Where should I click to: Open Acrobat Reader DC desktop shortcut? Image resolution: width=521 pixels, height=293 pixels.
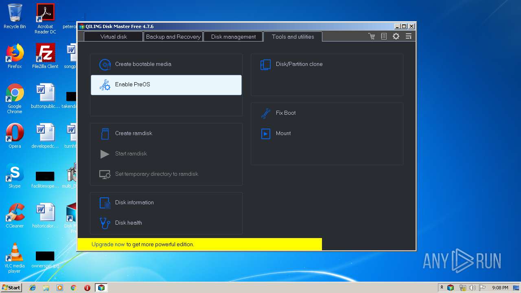tap(45, 19)
